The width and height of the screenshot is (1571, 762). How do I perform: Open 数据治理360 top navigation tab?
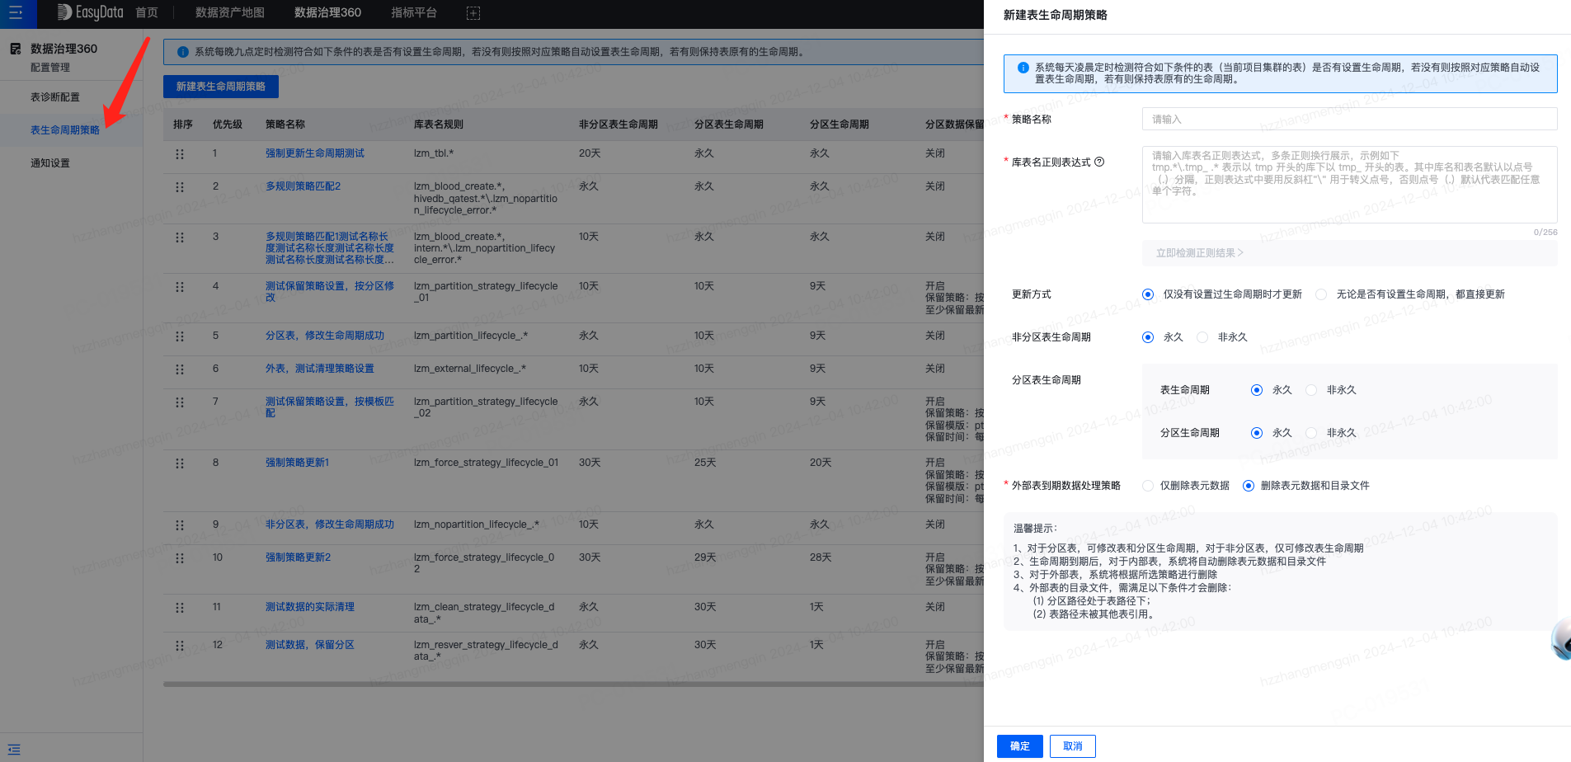click(327, 13)
